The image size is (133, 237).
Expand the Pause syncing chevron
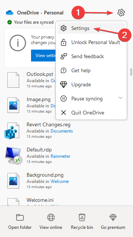coord(120,98)
